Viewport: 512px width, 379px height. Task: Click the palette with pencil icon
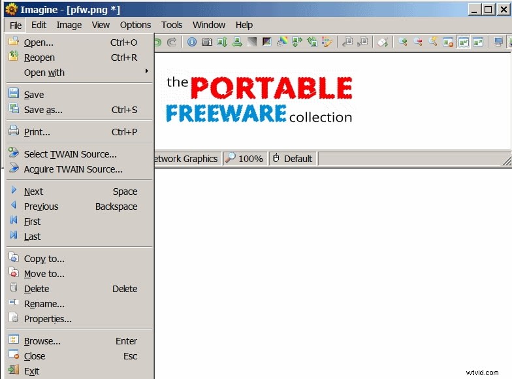coord(327,42)
